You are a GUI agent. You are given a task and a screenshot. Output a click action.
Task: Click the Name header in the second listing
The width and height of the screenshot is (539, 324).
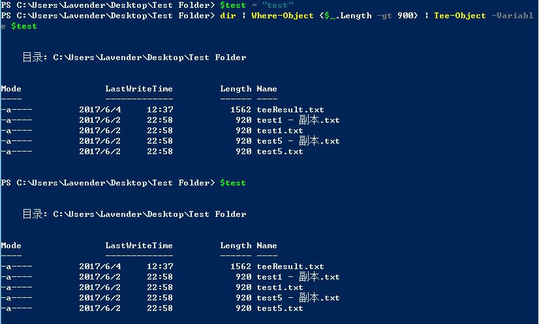pyautogui.click(x=267, y=246)
